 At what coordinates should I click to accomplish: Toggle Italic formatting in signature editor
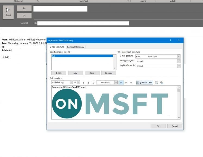point(88,83)
